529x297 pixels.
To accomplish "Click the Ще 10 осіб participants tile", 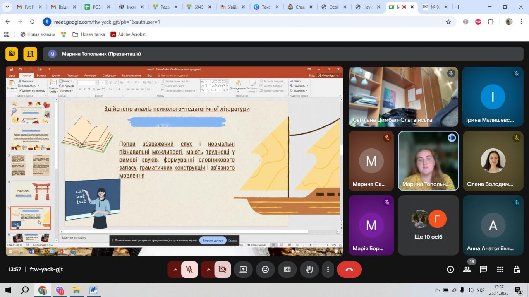I will coord(428,225).
